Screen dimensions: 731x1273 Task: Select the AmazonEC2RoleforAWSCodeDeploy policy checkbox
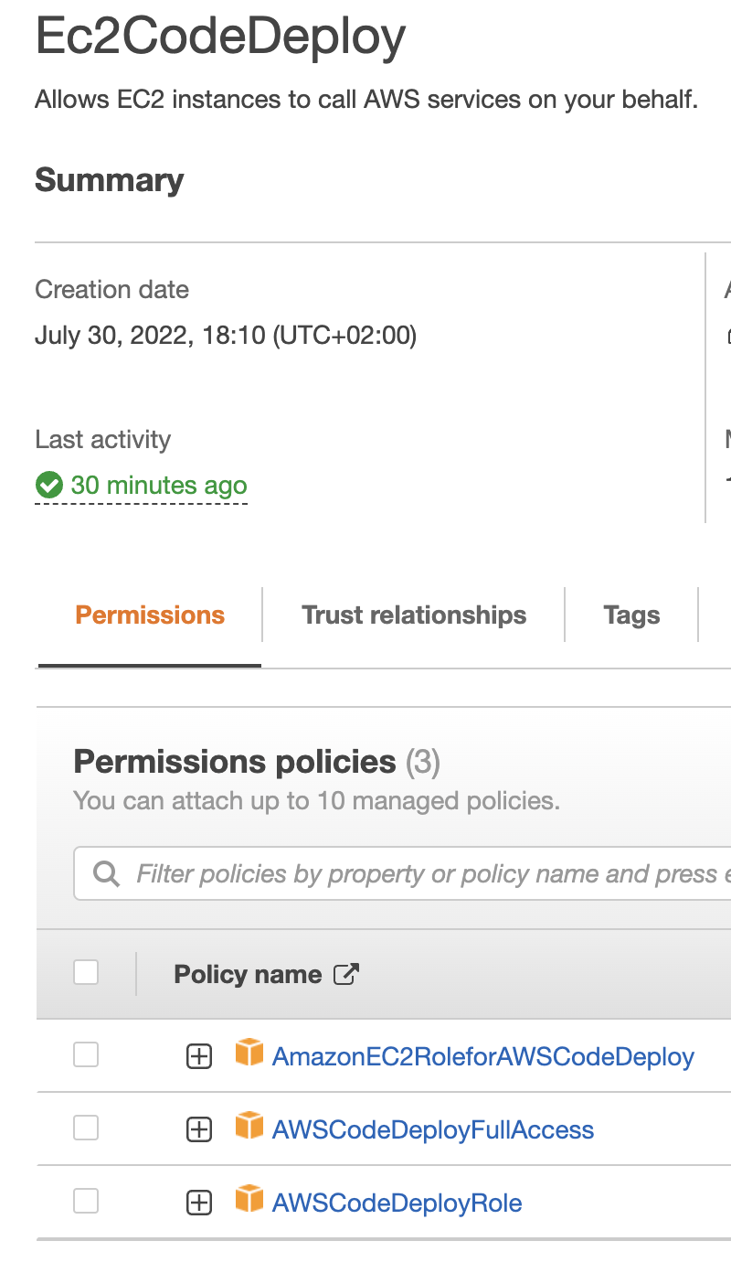86,1055
